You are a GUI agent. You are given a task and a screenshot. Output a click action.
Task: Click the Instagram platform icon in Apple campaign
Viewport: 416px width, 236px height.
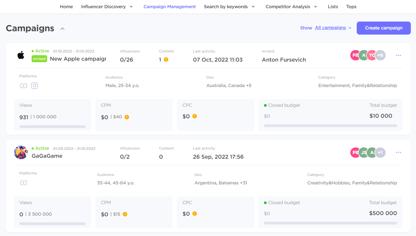tap(35, 86)
